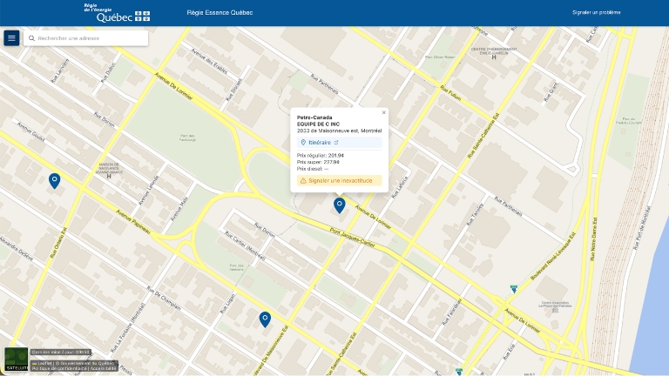The height and width of the screenshot is (376, 669).
Task: Click the Petro-Canada brand name in popup
Action: tap(314, 117)
